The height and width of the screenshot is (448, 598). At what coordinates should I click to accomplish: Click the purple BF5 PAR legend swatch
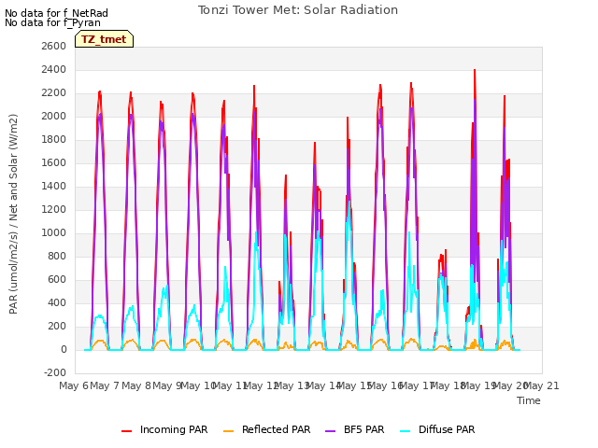coord(330,431)
